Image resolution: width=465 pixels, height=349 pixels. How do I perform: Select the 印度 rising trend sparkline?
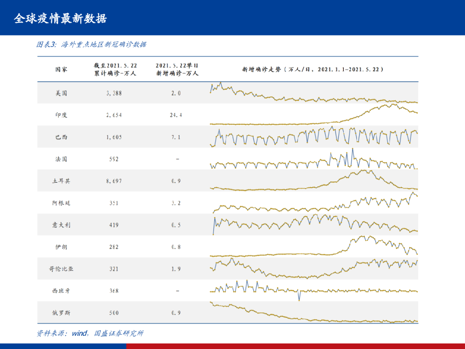pos(313,116)
